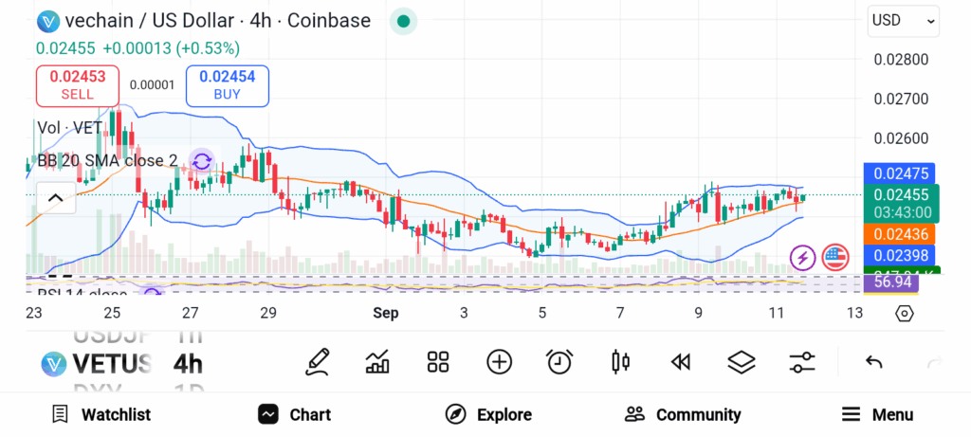971x437 pixels.
Task: Start bar replay with rewind icon
Action: click(680, 361)
